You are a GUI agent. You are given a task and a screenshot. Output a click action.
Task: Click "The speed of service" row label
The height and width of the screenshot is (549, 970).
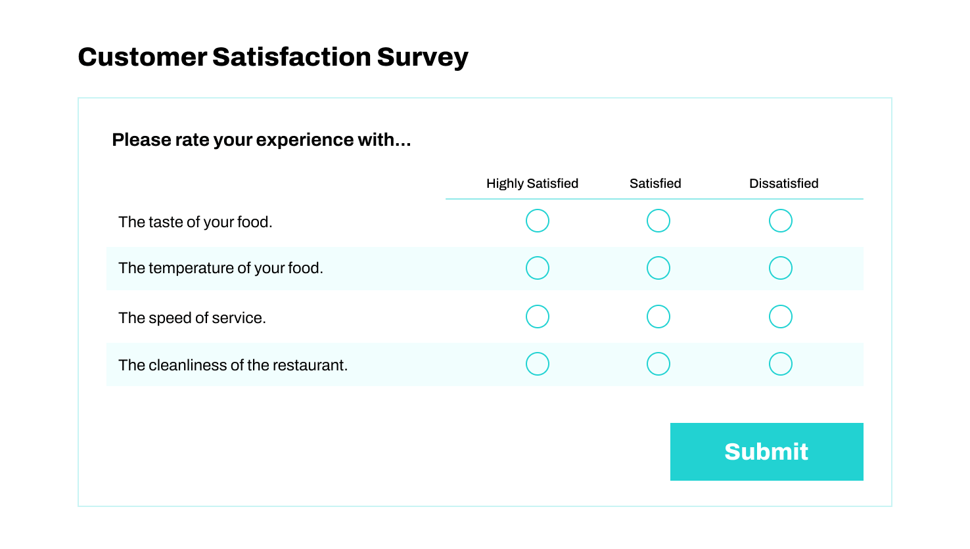tap(192, 318)
